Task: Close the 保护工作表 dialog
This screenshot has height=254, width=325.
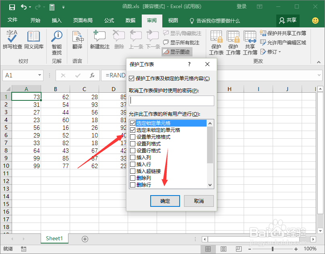Action: [x=207, y=64]
